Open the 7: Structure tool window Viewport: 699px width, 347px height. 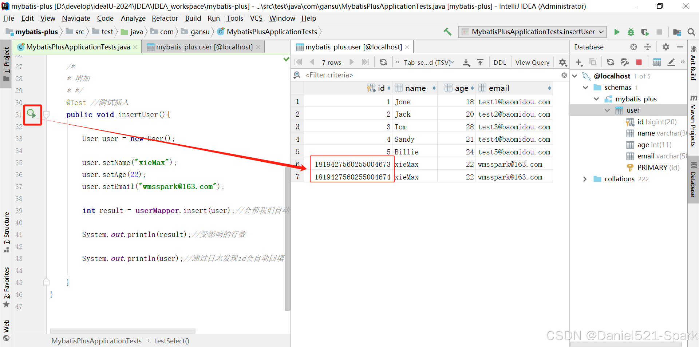[x=6, y=232]
